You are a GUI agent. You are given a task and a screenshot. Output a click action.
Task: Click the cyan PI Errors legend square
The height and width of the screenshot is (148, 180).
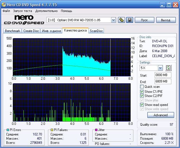point(8,130)
